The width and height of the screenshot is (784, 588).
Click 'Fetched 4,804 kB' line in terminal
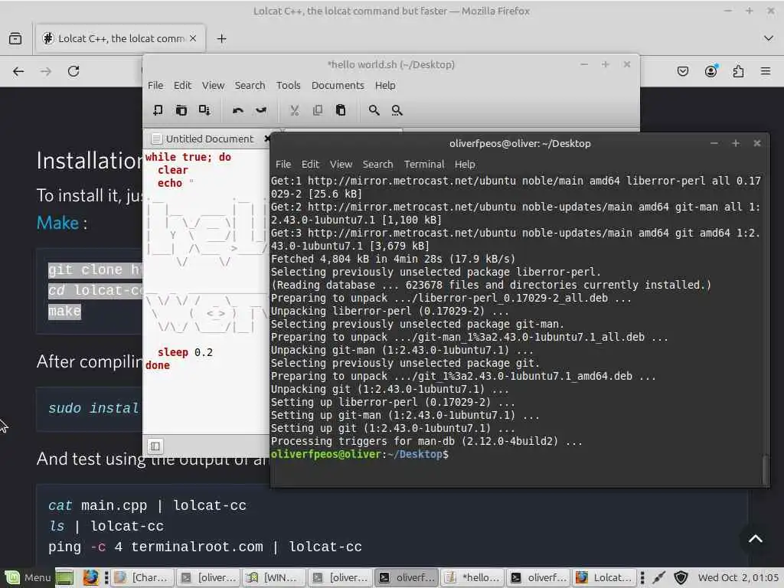(x=393, y=259)
